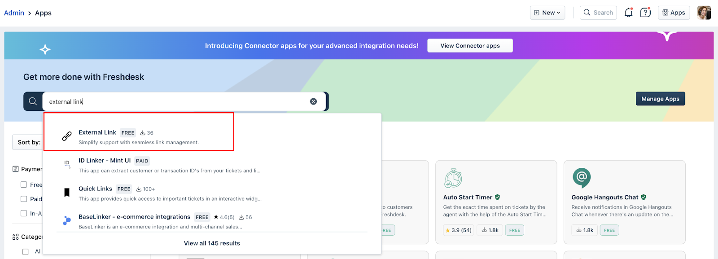Toggle the Paid payment checkbox
This screenshot has width=718, height=259.
pyautogui.click(x=24, y=199)
